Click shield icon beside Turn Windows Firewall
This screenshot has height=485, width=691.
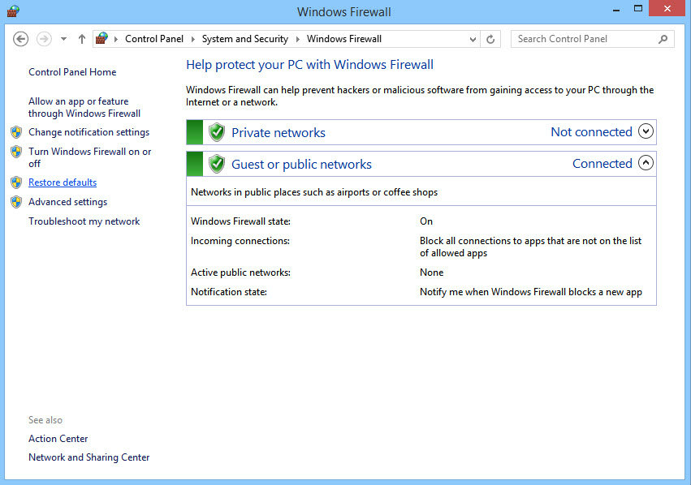(x=16, y=152)
